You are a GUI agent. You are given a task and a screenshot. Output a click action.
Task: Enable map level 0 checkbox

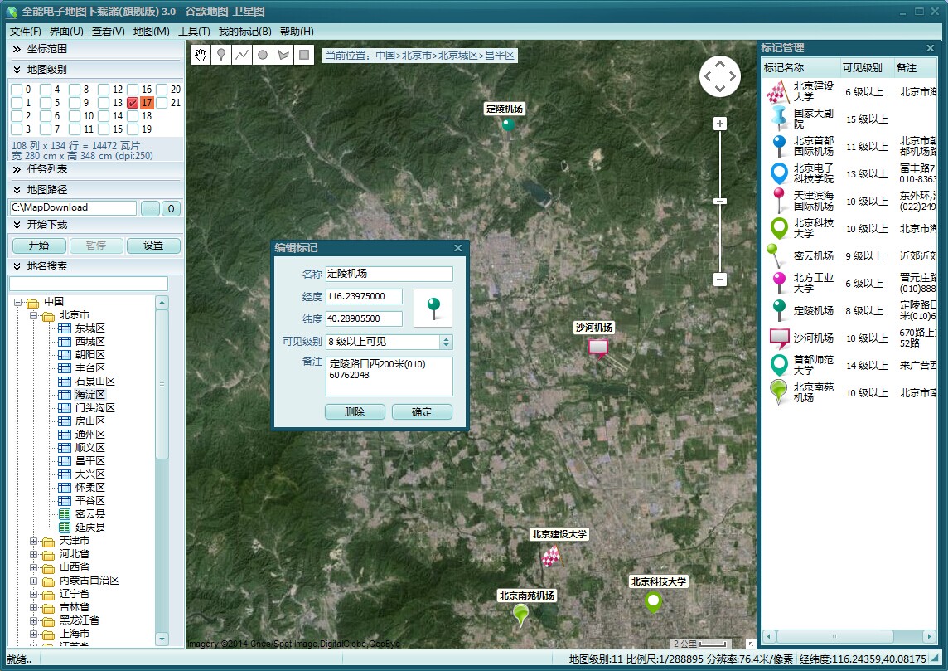(x=17, y=90)
